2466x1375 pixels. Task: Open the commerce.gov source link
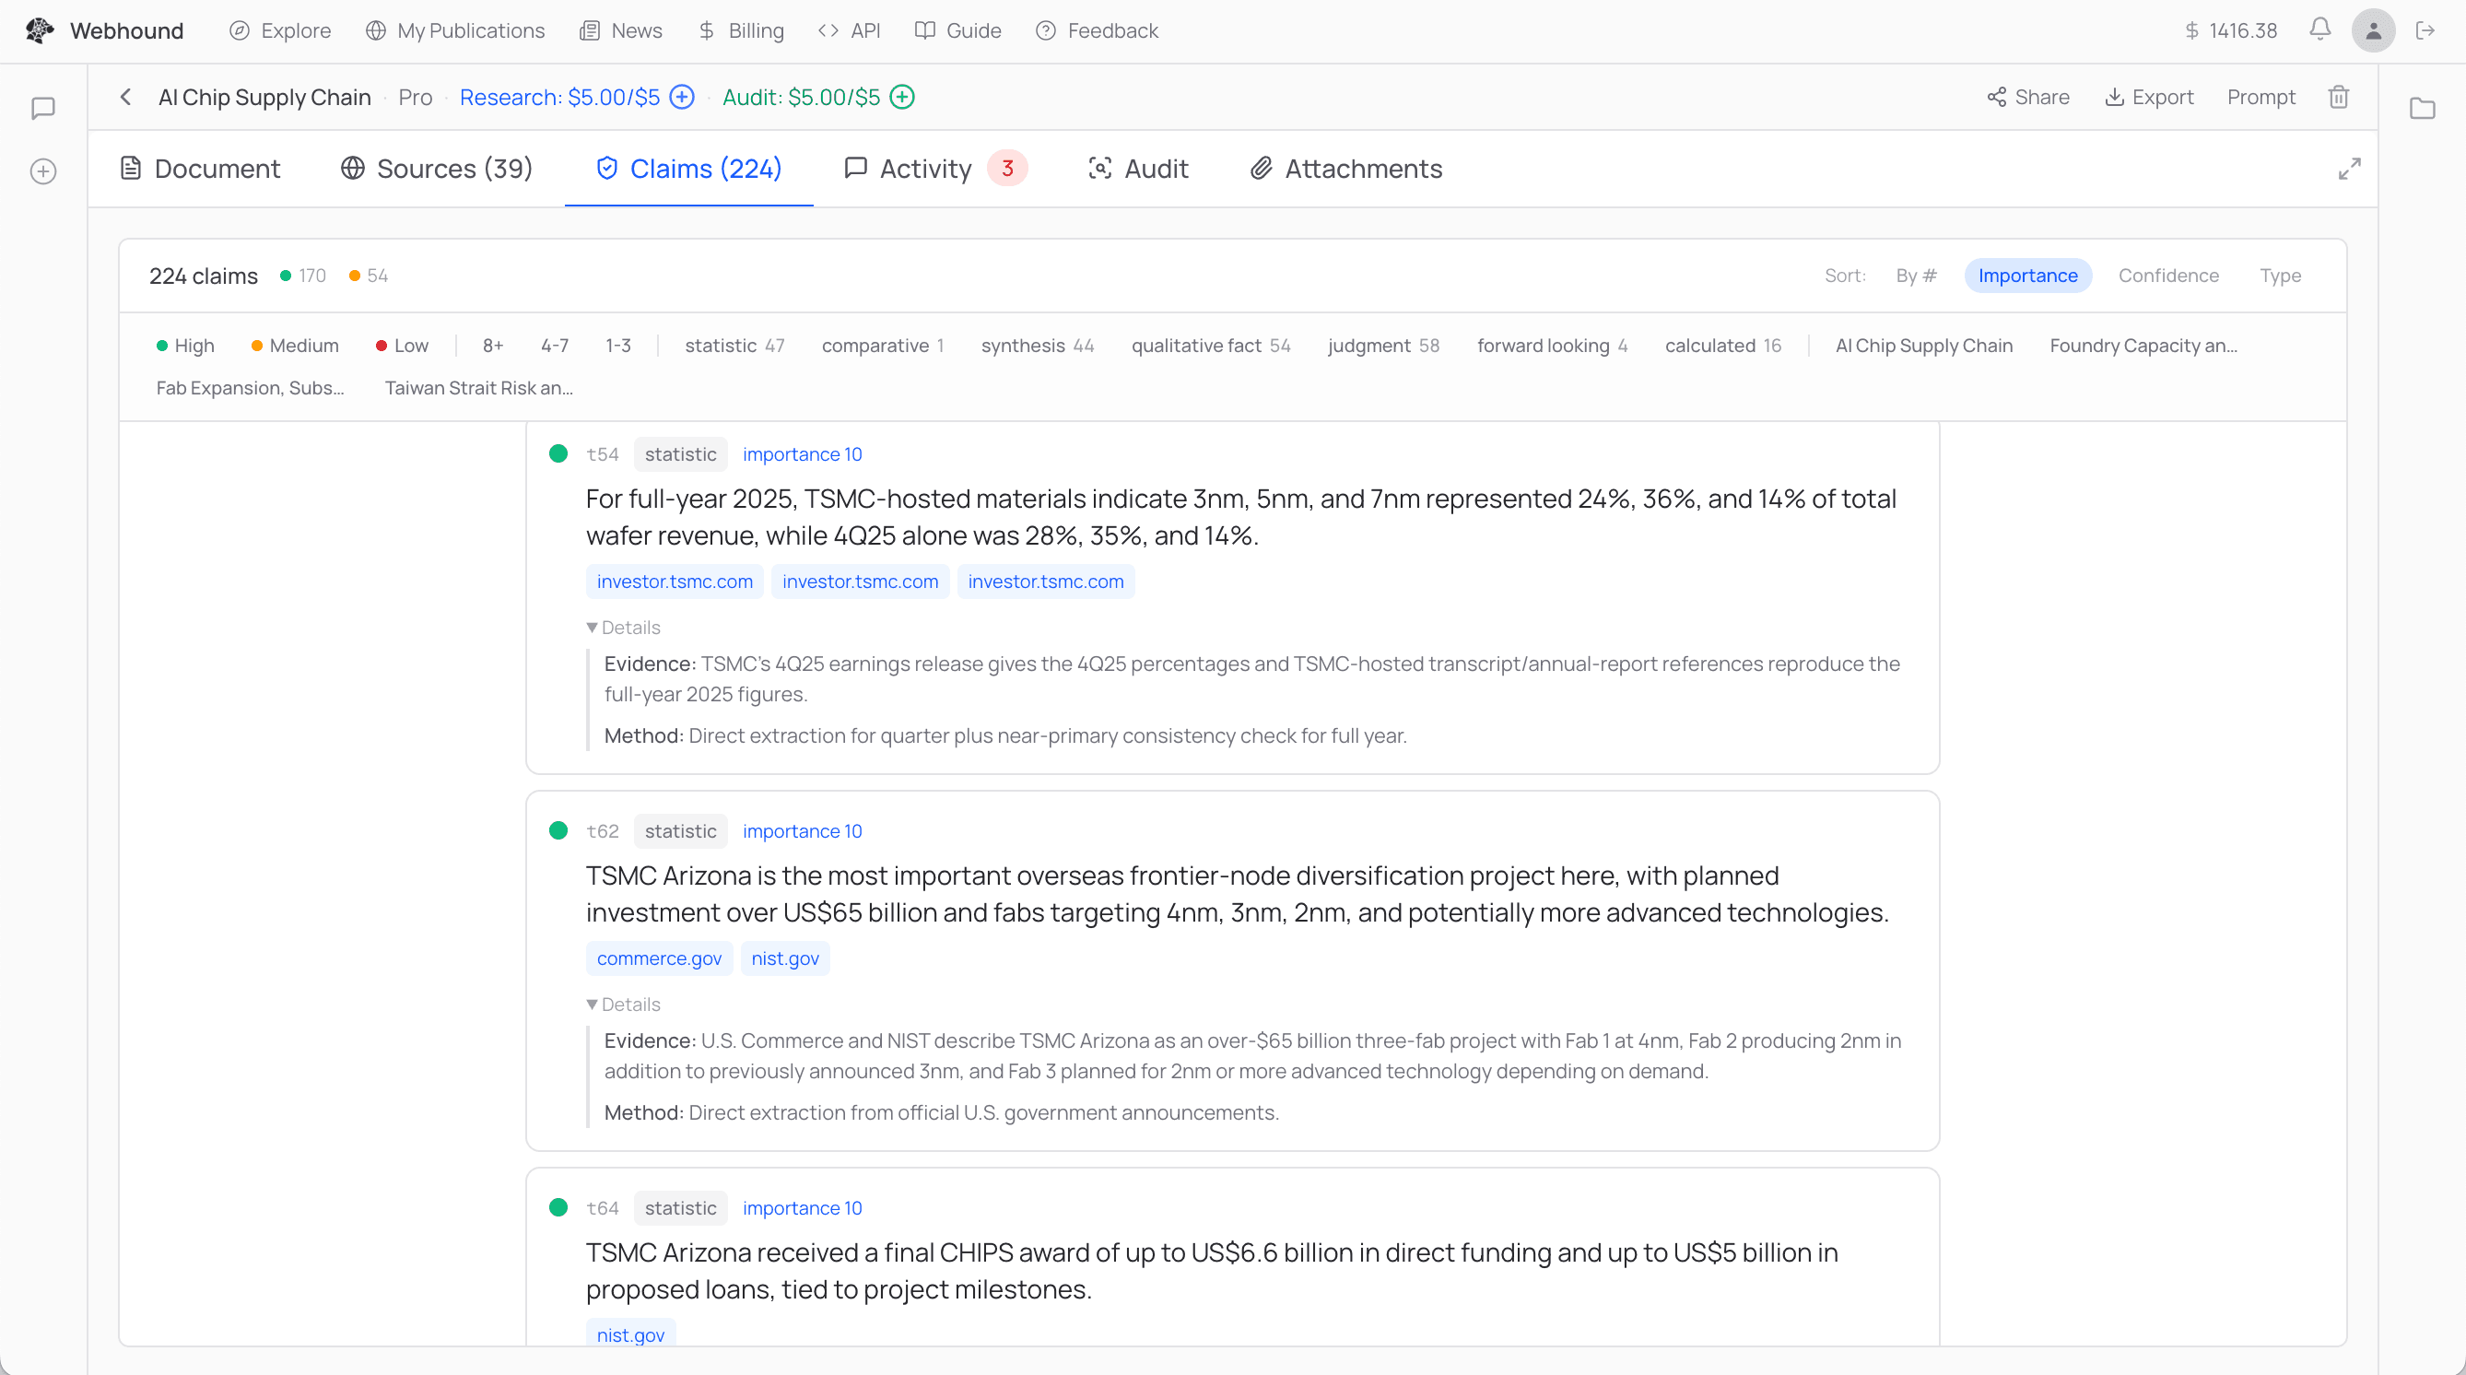tap(659, 958)
